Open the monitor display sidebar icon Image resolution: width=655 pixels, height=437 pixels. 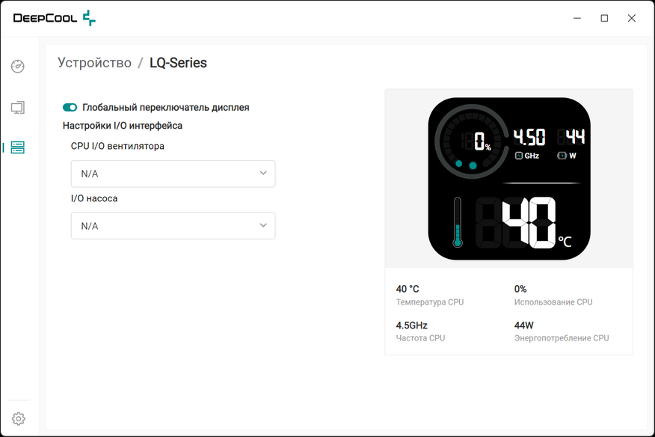(x=17, y=108)
